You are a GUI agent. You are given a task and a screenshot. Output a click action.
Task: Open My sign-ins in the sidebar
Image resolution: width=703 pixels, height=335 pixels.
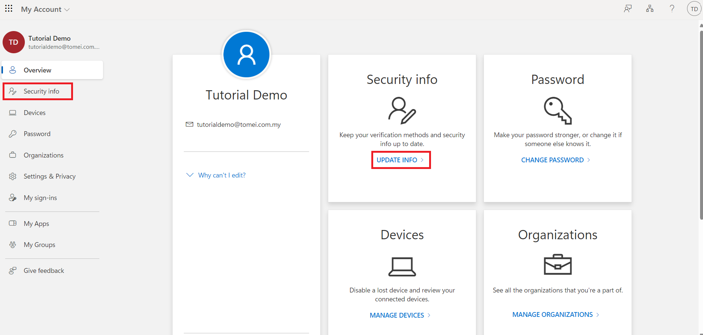[x=40, y=198]
